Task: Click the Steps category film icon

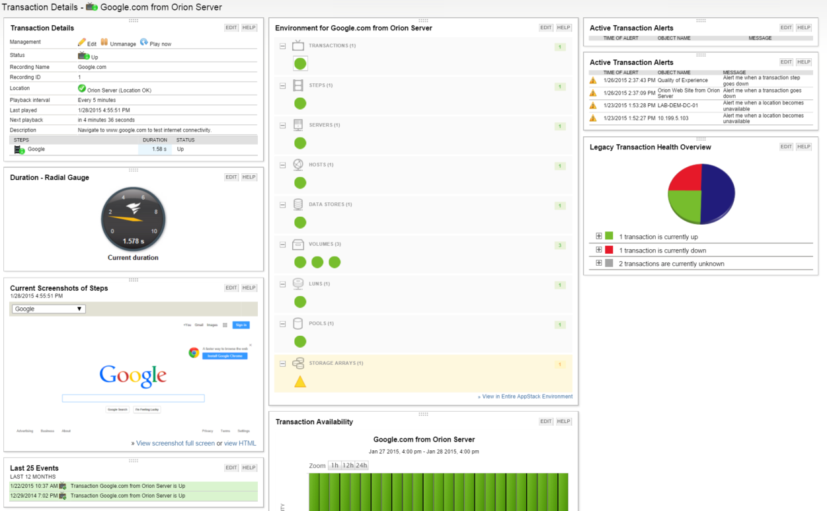Action: [298, 85]
